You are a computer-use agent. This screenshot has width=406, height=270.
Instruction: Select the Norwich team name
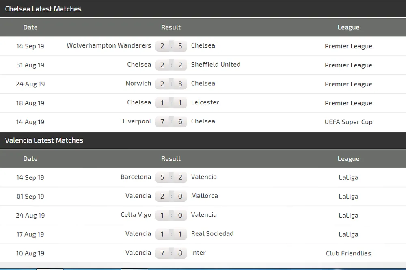tap(138, 83)
